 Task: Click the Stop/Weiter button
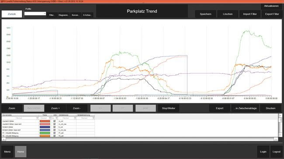coord(169,108)
